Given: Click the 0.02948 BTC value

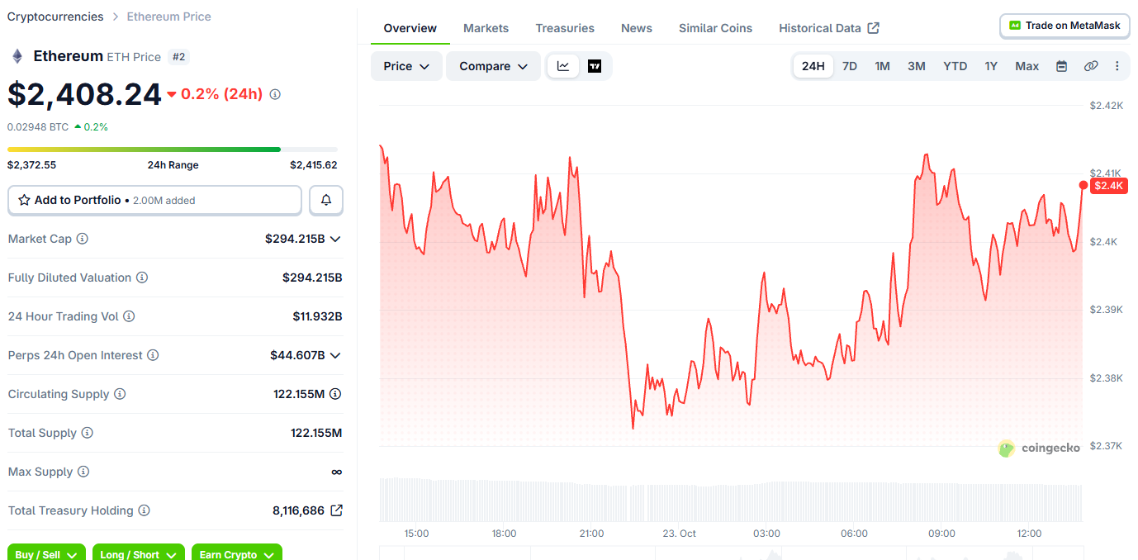Looking at the screenshot, I should pyautogui.click(x=38, y=127).
